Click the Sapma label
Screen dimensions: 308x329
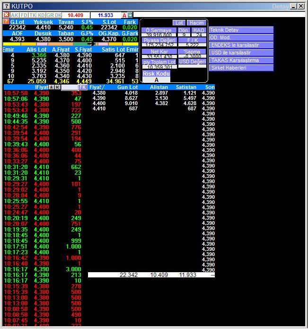point(192,52)
